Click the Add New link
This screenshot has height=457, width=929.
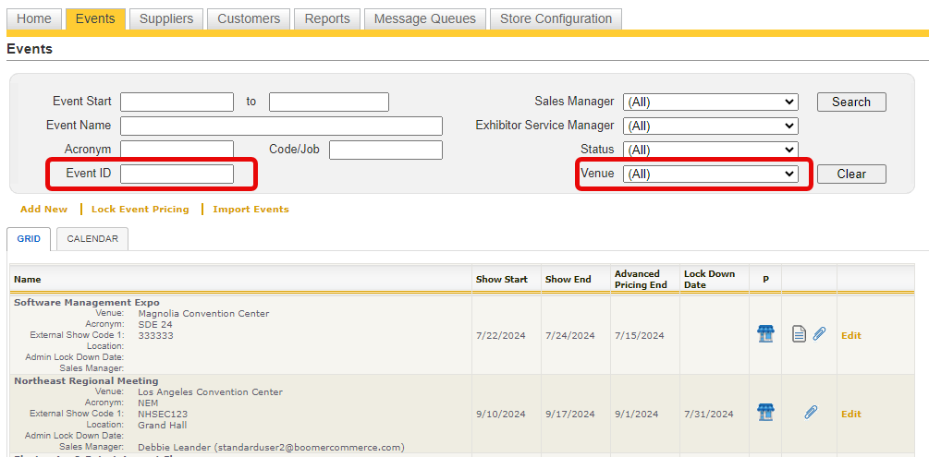(43, 210)
